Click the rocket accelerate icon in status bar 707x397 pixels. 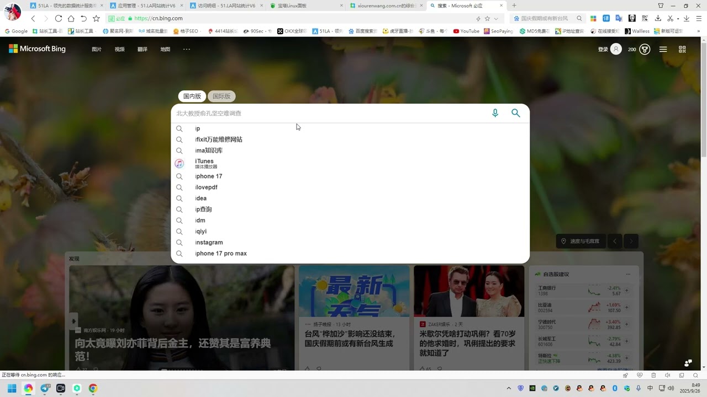tap(625, 375)
